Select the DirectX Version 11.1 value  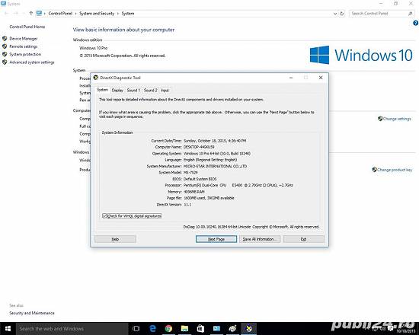click(x=187, y=205)
